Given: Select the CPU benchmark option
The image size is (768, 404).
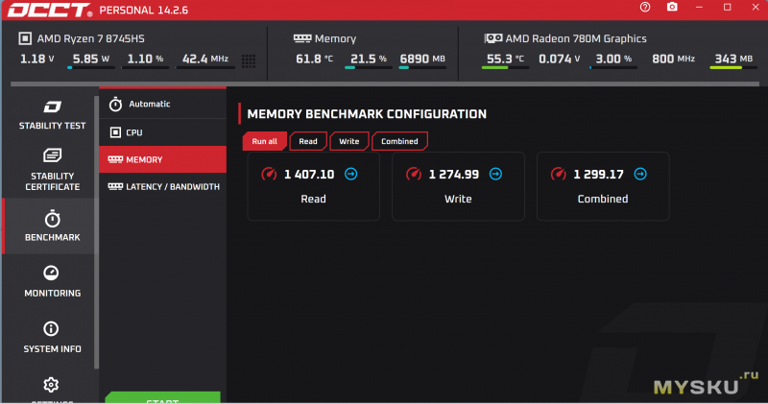Looking at the screenshot, I should (x=162, y=132).
